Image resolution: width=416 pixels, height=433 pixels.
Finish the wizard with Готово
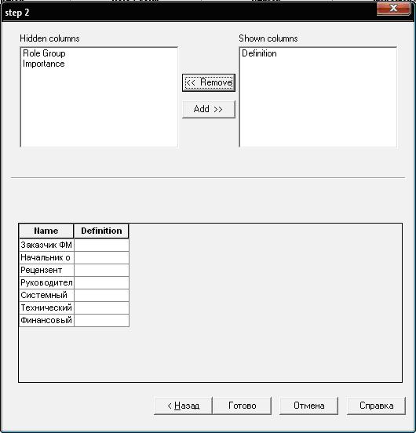pos(243,406)
